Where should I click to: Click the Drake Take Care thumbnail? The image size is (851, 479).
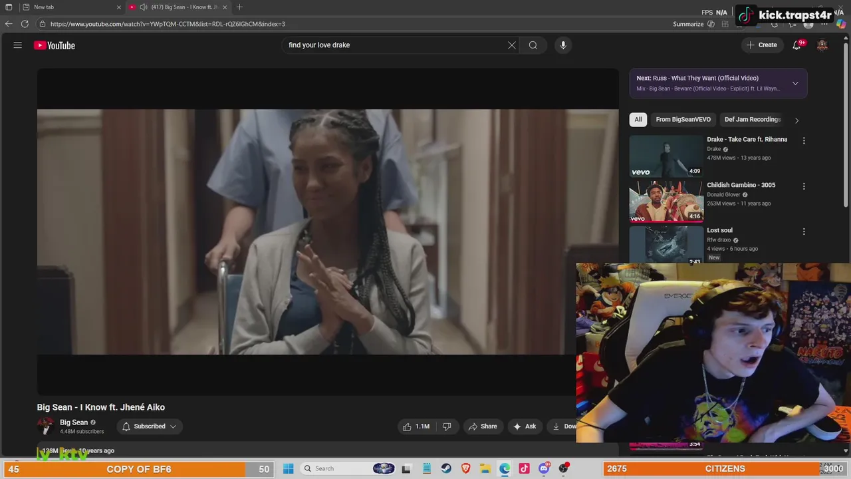coord(666,156)
